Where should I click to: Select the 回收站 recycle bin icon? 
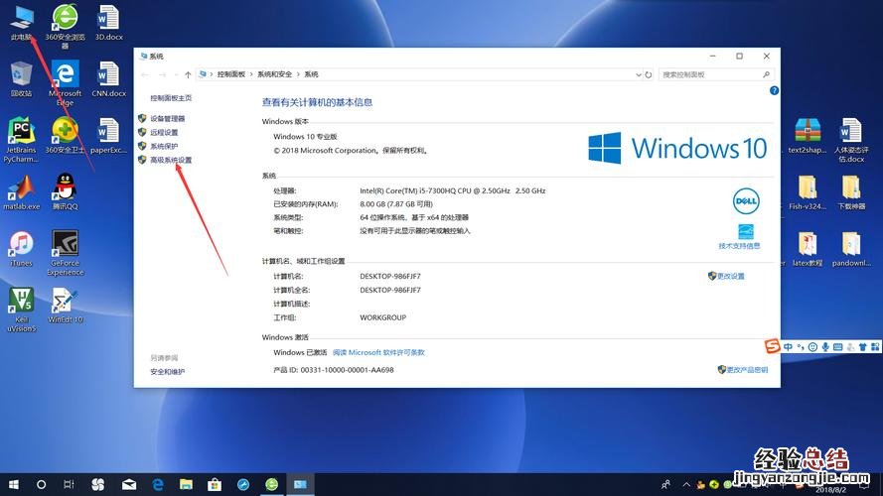22,79
